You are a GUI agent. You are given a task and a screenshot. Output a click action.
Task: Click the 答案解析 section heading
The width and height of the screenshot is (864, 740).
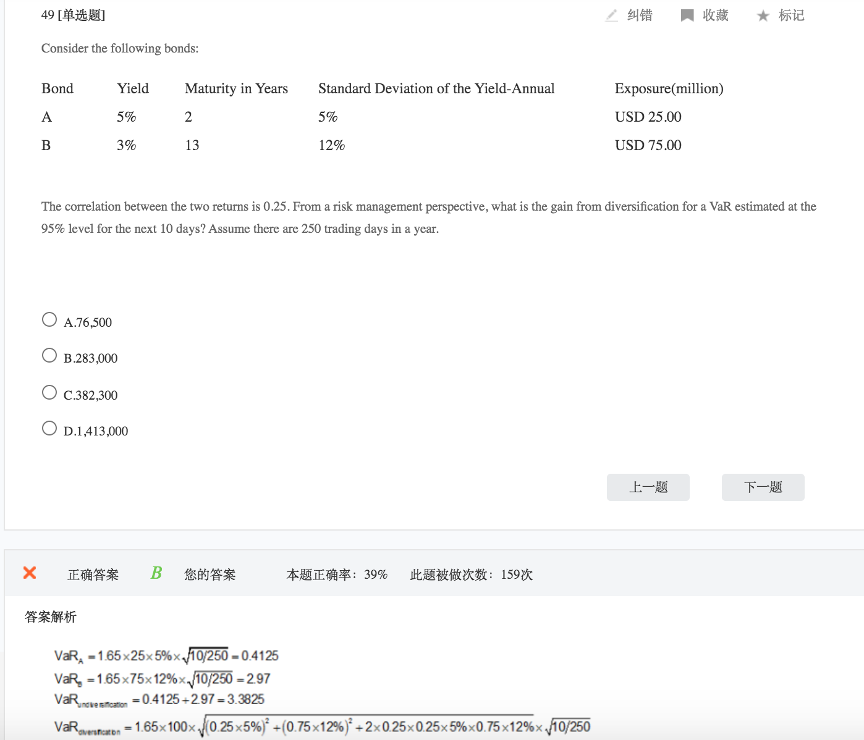pyautogui.click(x=51, y=616)
